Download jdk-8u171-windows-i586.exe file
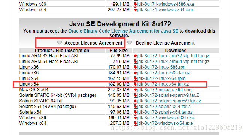The image size is (246, 135). (165, 4)
